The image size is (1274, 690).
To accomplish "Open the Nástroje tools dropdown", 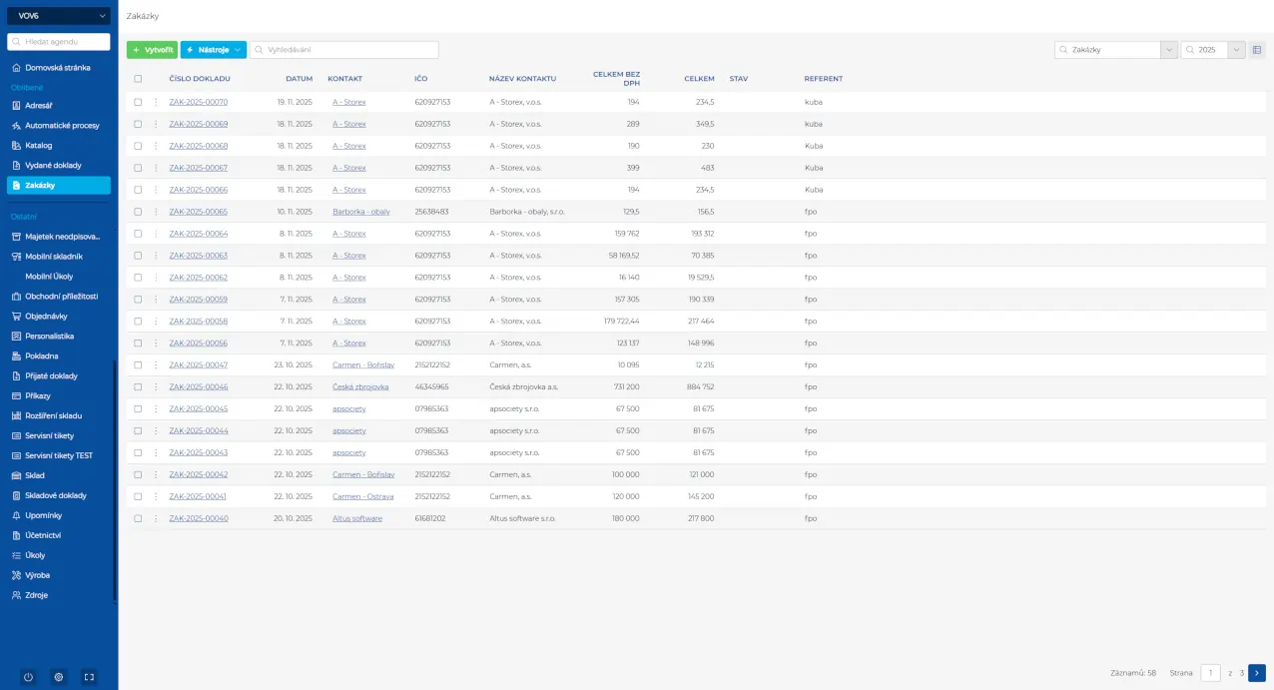I will tap(213, 50).
